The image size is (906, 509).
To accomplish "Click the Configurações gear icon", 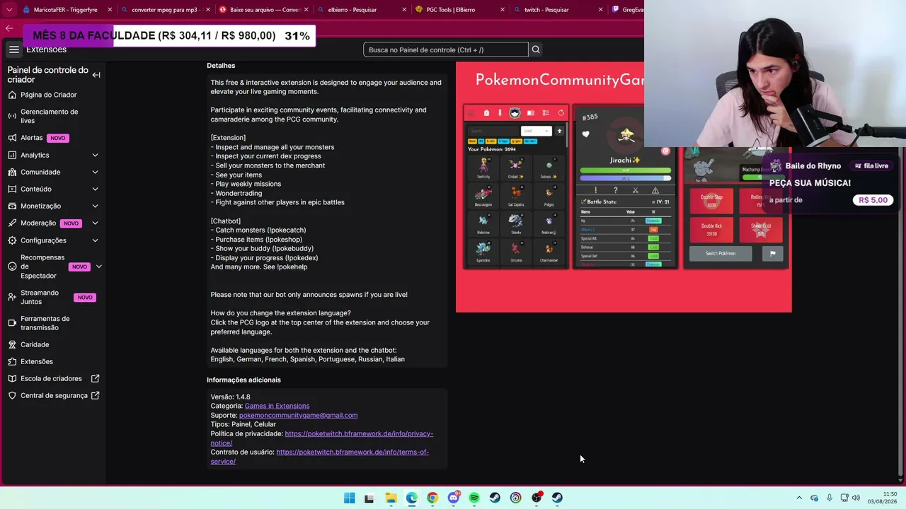I will pyautogui.click(x=12, y=240).
